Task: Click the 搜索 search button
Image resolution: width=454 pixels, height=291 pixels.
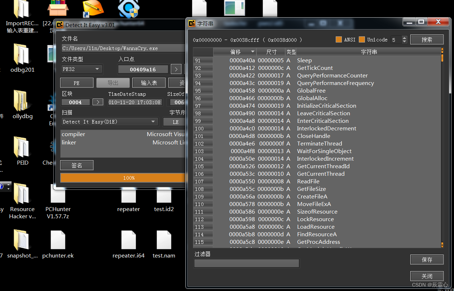Action: point(427,40)
